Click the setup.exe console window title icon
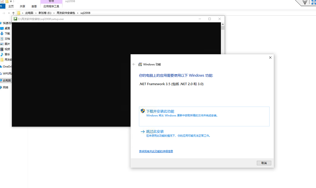Screen dimensions: 316x188 [15, 19]
